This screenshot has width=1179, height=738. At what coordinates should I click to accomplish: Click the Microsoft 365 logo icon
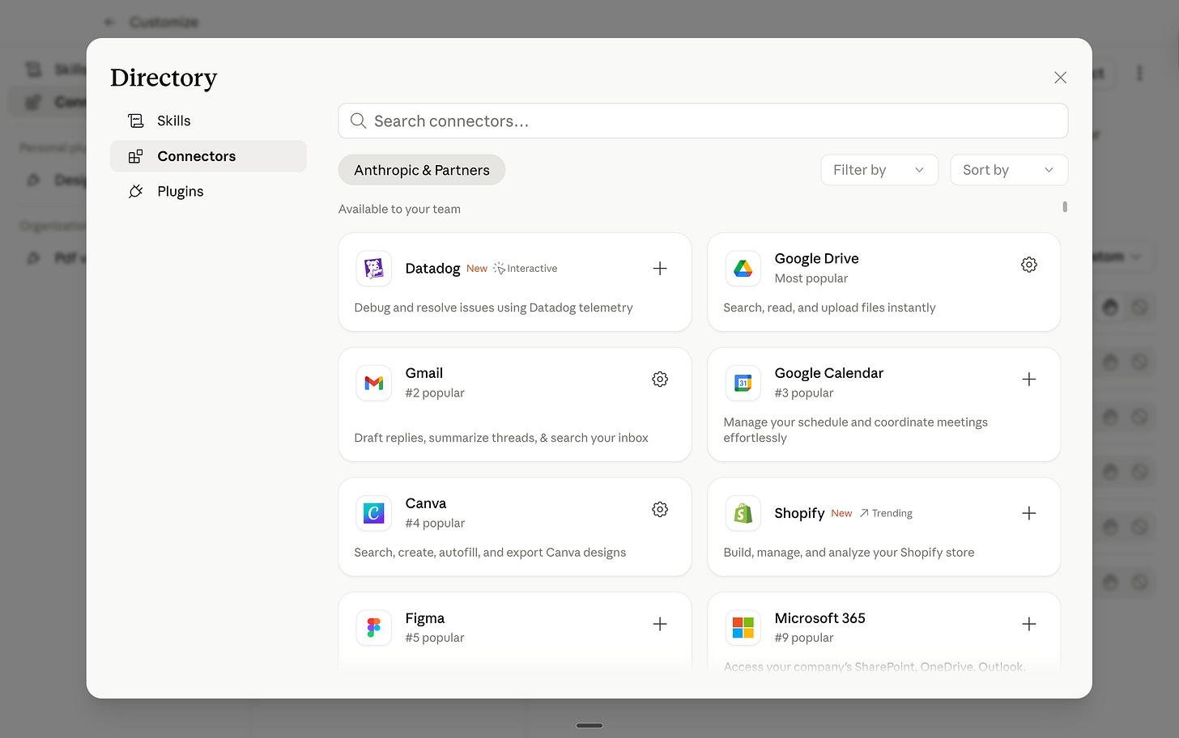point(743,628)
